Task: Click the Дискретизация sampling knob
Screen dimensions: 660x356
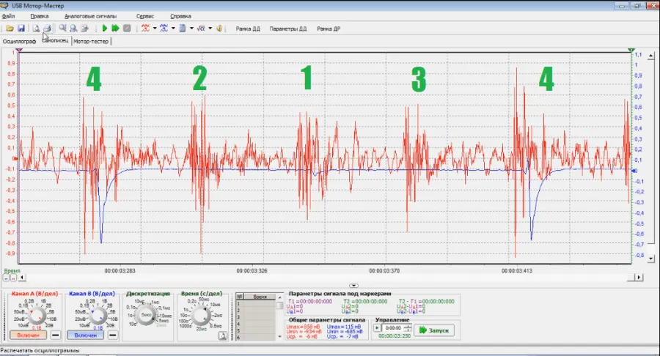Action: tap(147, 314)
